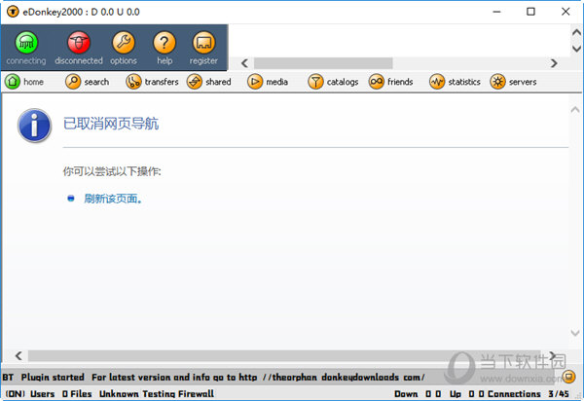
Task: Open the search tab magnifier icon
Action: coord(73,82)
